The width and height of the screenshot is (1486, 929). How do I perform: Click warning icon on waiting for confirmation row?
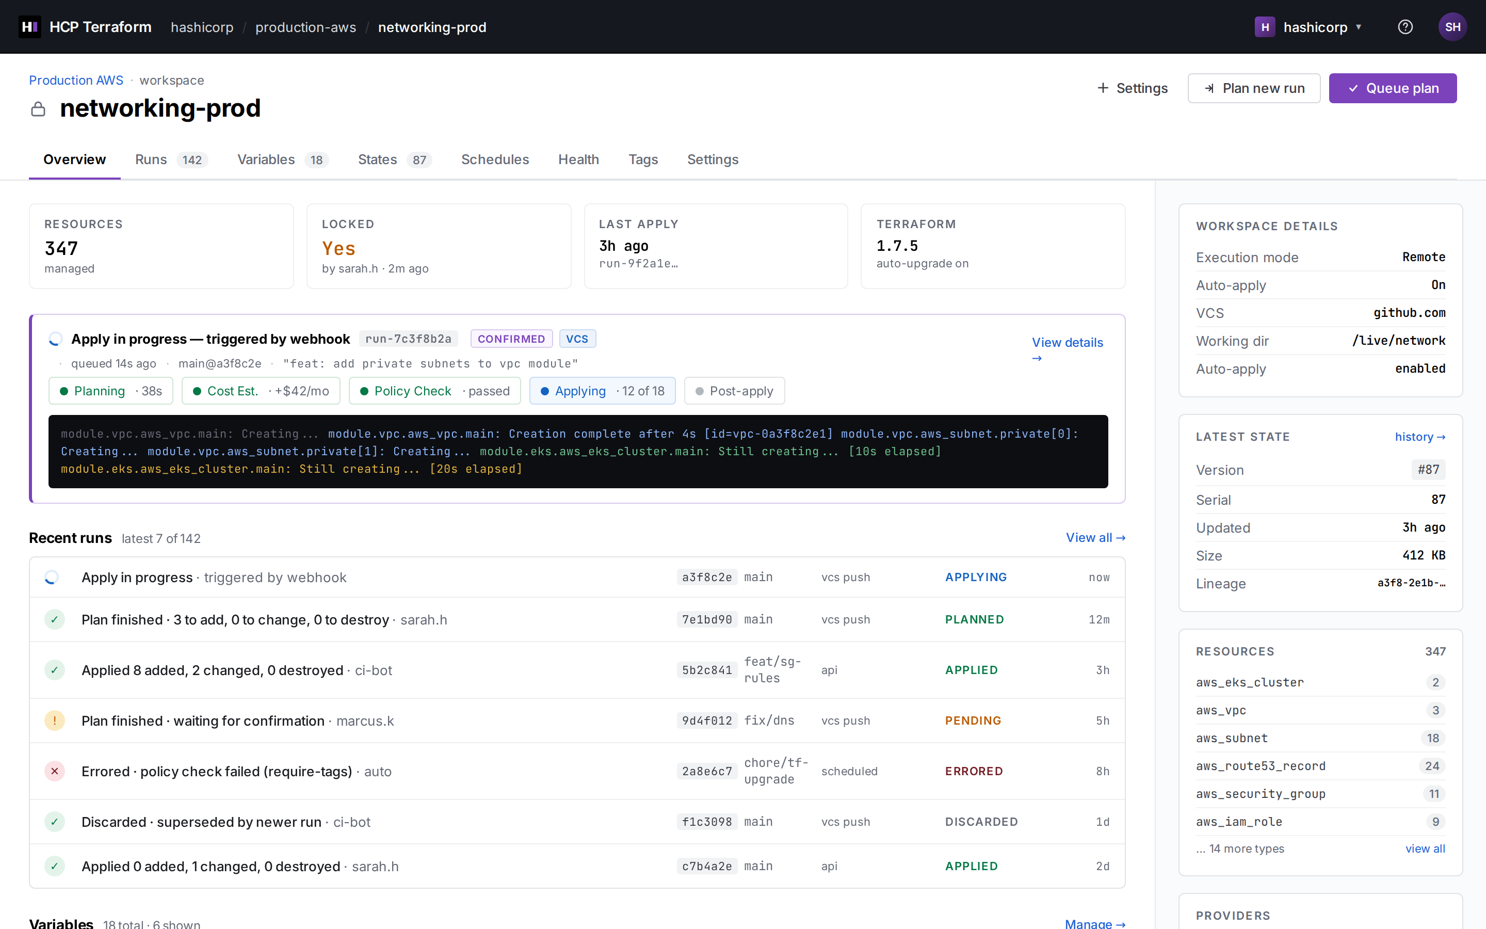tap(55, 720)
